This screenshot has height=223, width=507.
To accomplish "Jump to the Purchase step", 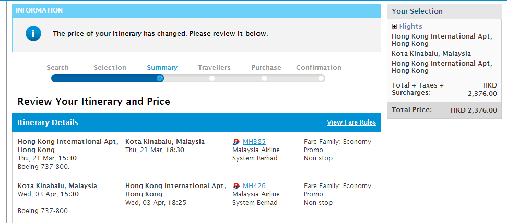I will coord(266,68).
